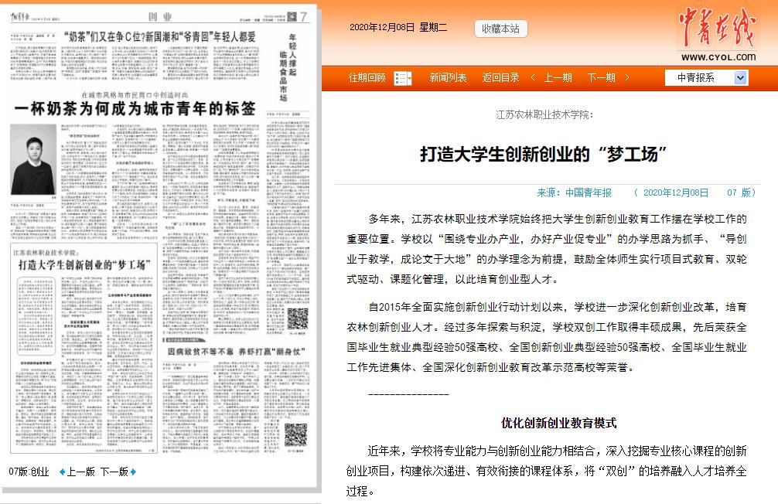
Task: Open the www.cyol.com site link
Action: [x=718, y=57]
